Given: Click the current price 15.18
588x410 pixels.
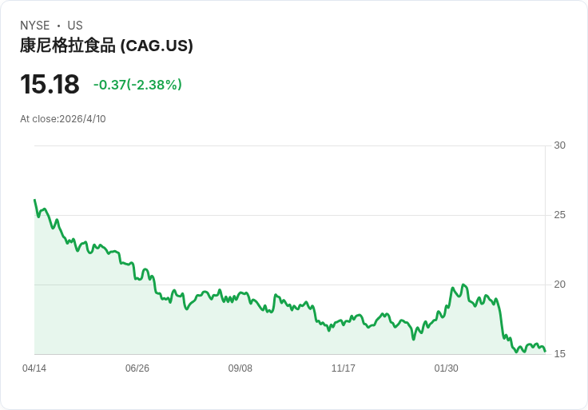Looking at the screenshot, I should point(50,85).
